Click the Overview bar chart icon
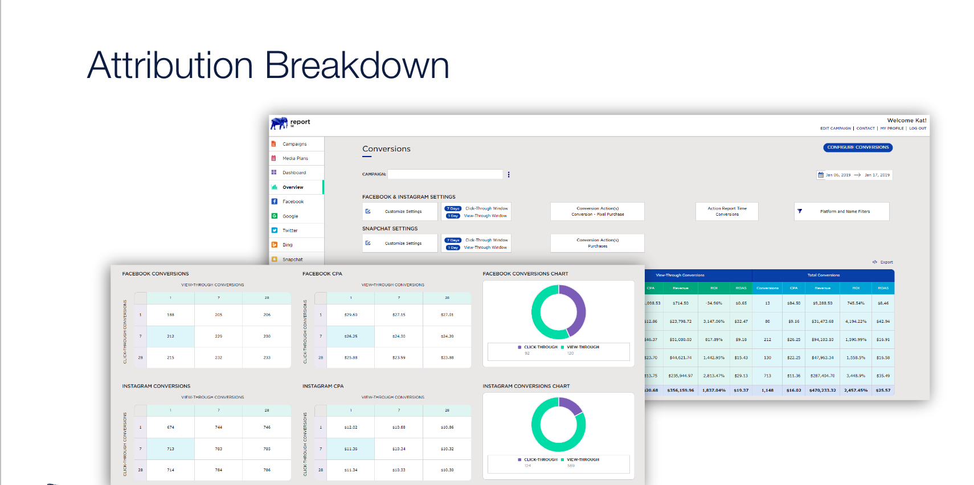The width and height of the screenshot is (974, 485). pyautogui.click(x=274, y=187)
